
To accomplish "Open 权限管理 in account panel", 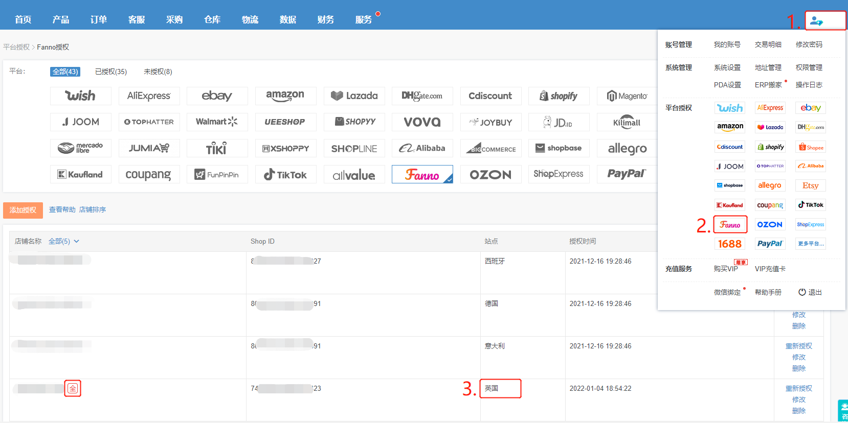I will (809, 67).
